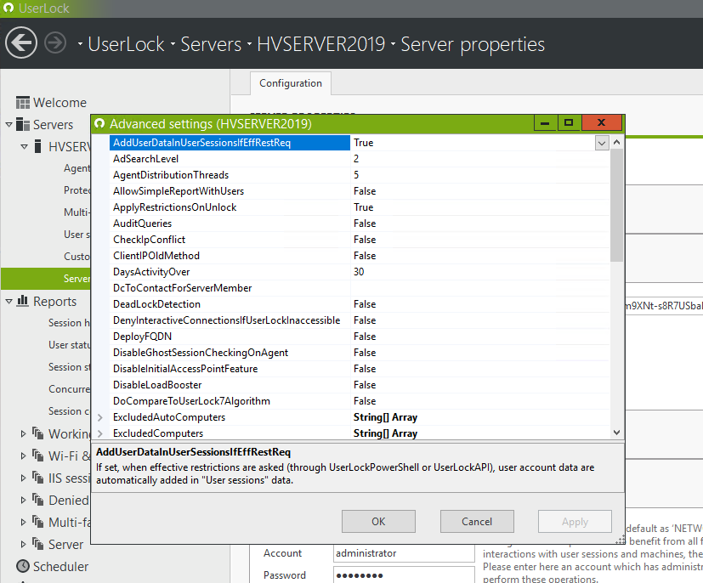Open the True value dropdown arrow
Viewport: 703px width, 583px height.
[x=602, y=143]
